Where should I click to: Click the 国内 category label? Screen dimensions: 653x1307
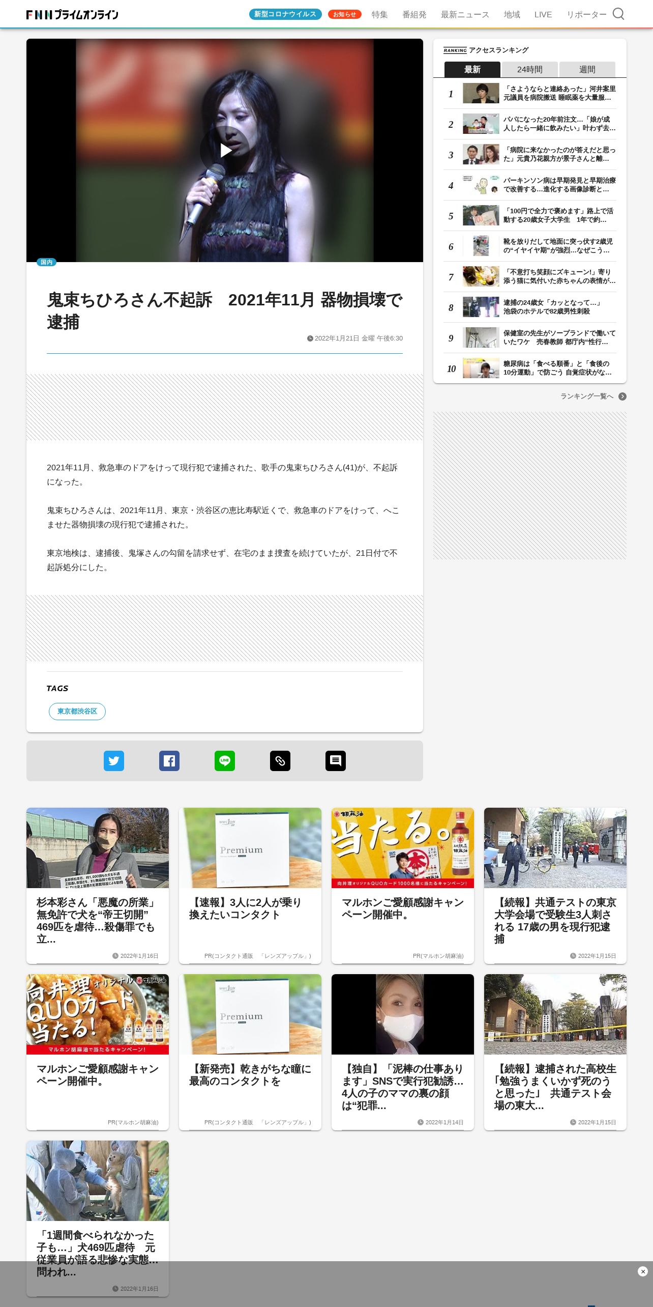coord(46,262)
